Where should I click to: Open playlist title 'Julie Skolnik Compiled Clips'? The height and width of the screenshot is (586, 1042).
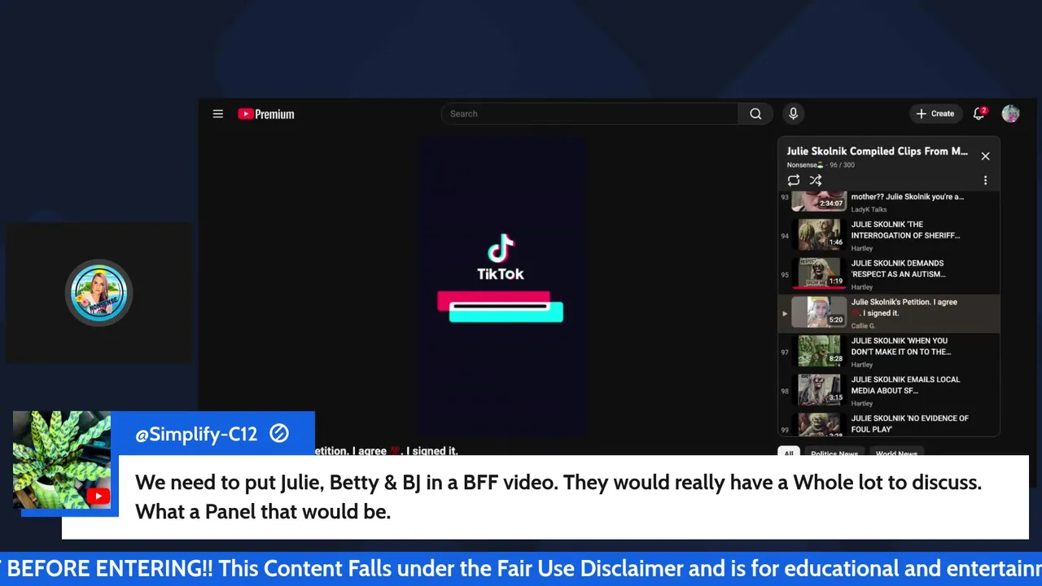(877, 151)
